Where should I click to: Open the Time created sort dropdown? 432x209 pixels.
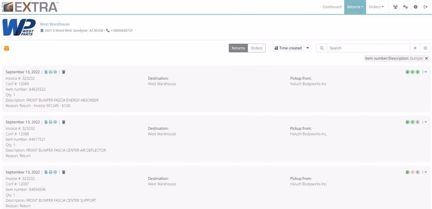pos(292,48)
